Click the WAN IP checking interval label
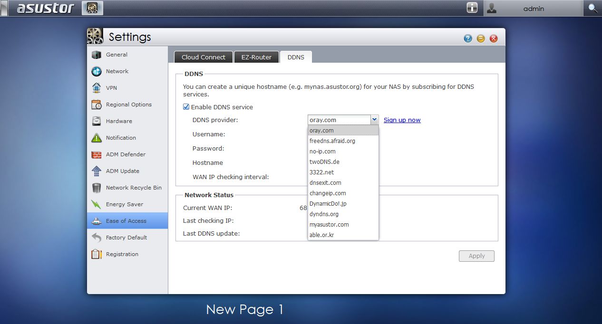 [231, 177]
